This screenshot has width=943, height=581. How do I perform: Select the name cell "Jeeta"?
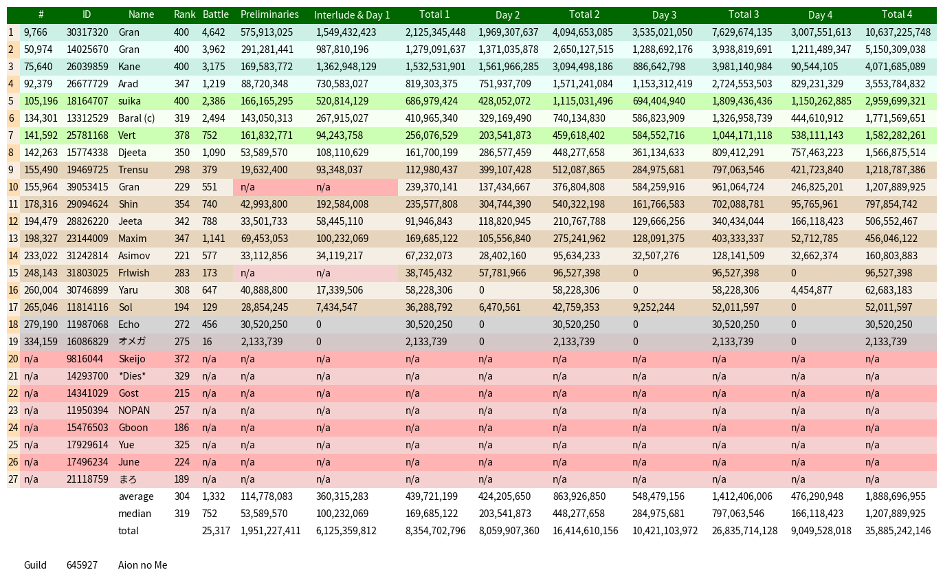(131, 221)
